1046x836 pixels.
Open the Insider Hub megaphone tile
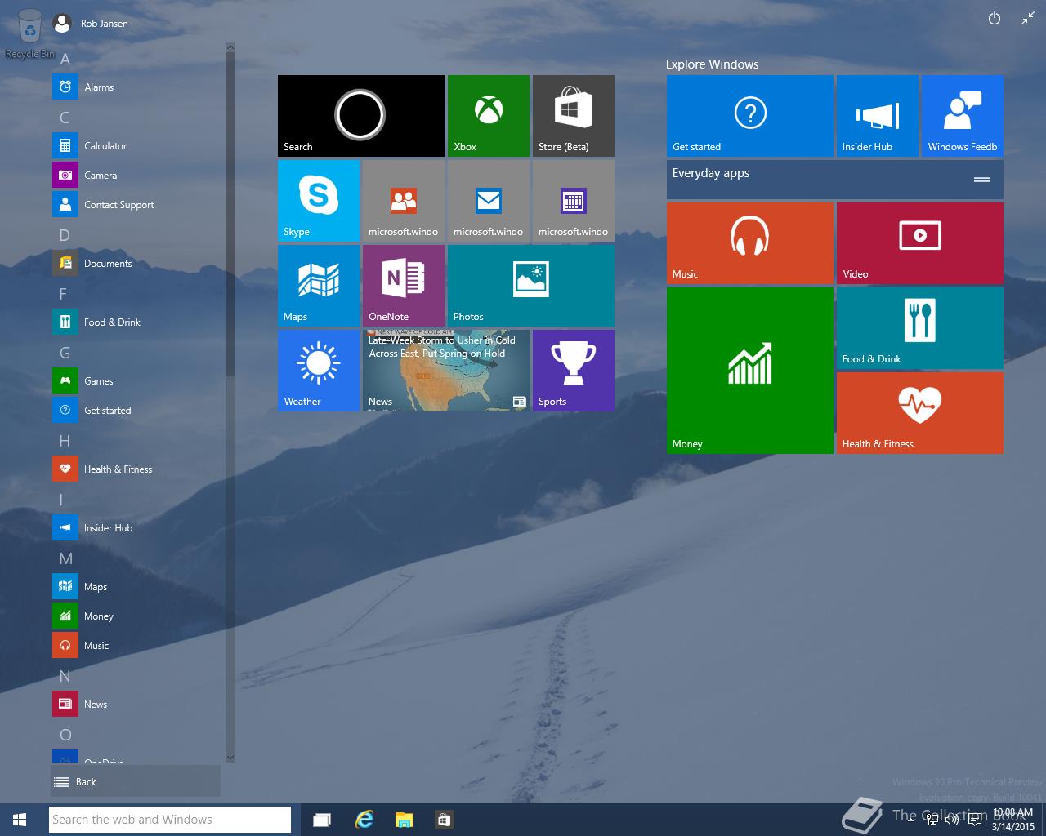point(878,116)
